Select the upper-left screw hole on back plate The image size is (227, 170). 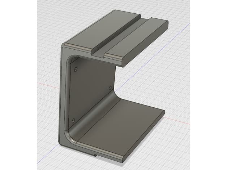(75, 69)
